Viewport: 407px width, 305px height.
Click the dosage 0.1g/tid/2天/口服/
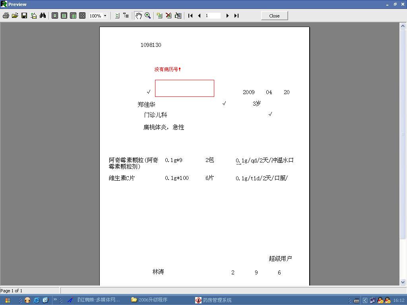click(x=262, y=178)
